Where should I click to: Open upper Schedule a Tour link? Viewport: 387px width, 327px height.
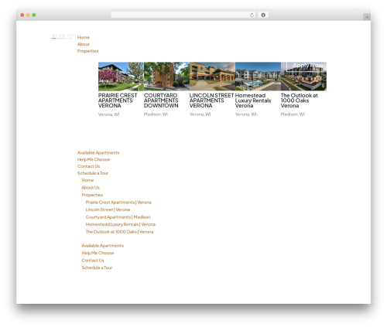coord(93,173)
